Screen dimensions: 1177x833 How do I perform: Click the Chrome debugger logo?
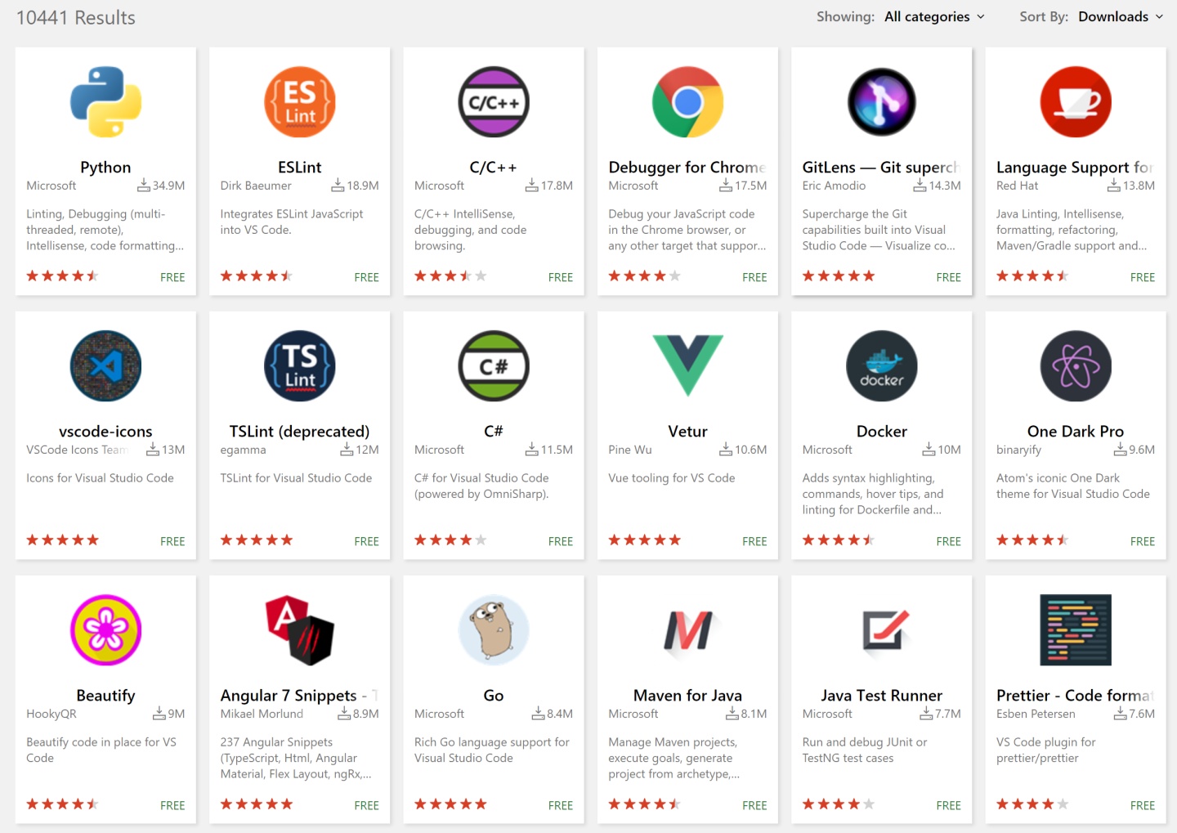coord(687,102)
